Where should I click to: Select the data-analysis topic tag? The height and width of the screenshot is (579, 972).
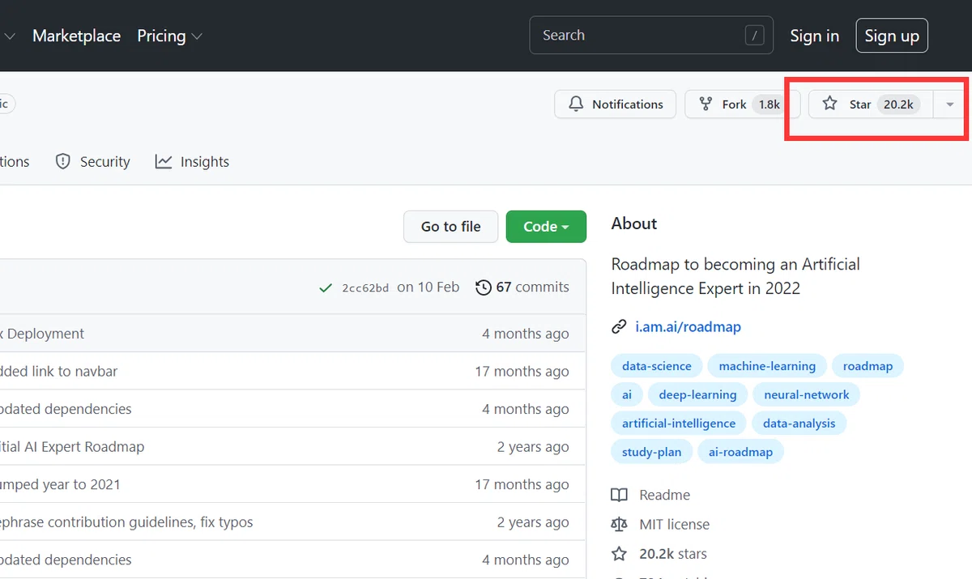pyautogui.click(x=799, y=424)
